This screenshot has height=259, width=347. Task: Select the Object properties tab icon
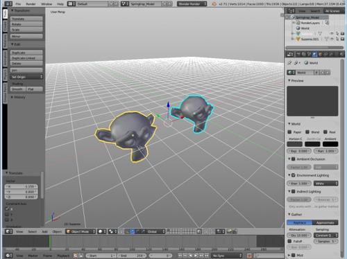(320, 54)
